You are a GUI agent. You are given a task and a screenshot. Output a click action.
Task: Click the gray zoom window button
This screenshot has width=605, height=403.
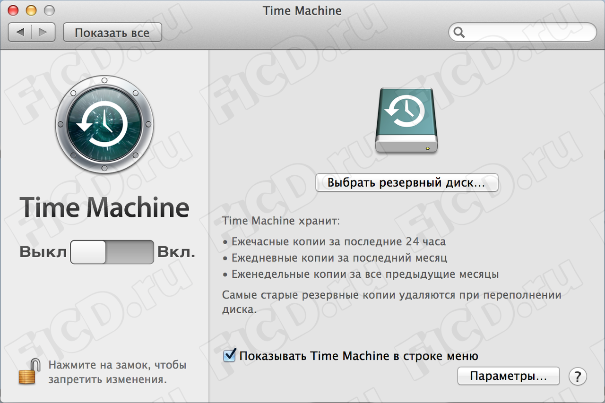pos(49,10)
